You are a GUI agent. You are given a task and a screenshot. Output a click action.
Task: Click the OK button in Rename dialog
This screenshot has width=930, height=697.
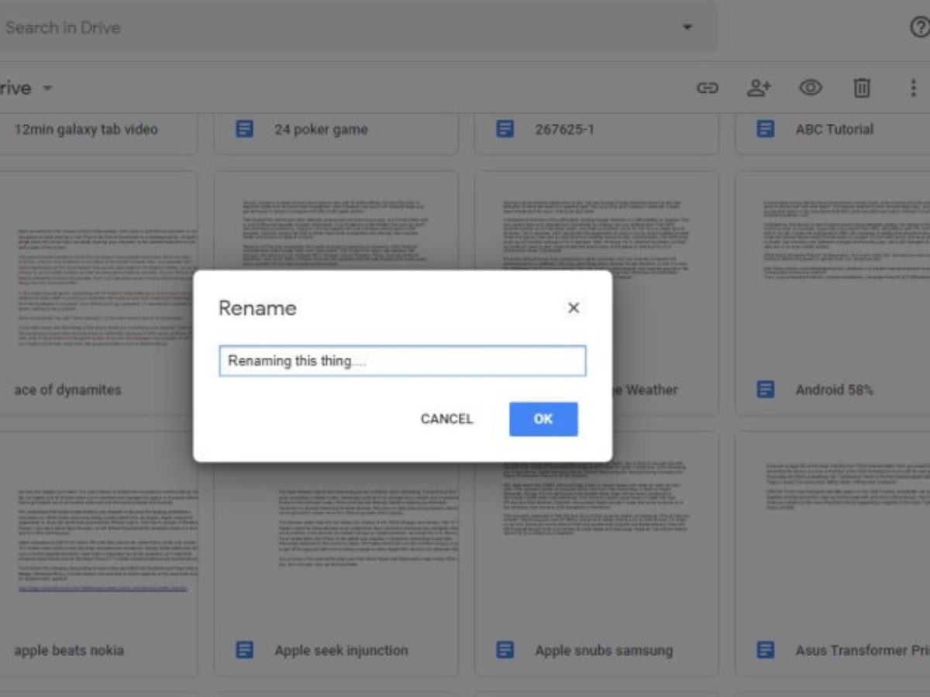click(x=543, y=419)
